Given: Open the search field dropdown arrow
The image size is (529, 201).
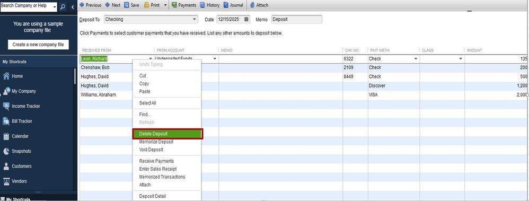Looking at the screenshot, I should click(x=55, y=7).
